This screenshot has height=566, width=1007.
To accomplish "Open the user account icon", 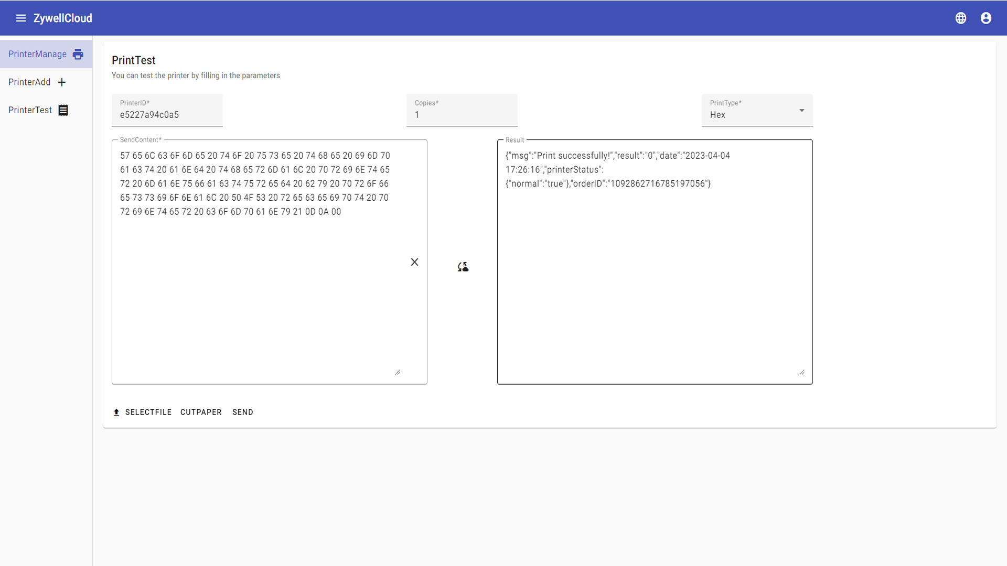I will pyautogui.click(x=985, y=18).
